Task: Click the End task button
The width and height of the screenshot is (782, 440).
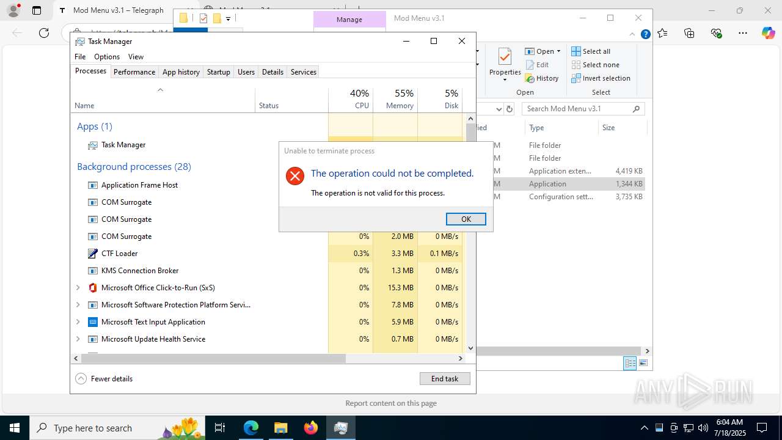Action: (x=445, y=379)
